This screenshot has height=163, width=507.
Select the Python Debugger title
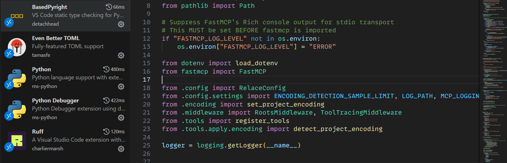55,100
